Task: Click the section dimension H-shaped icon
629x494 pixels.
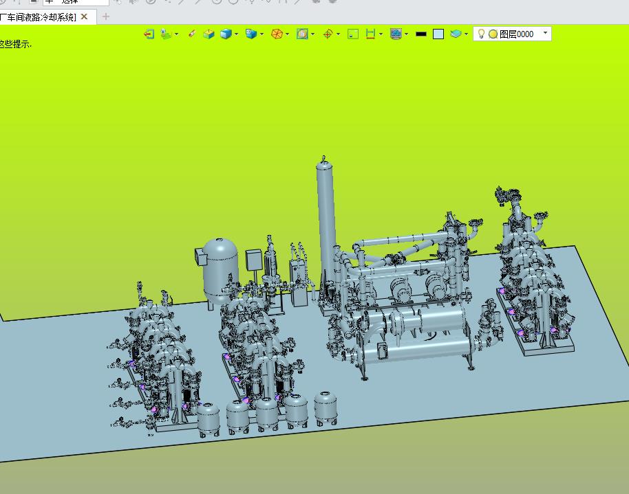Action: click(x=371, y=34)
